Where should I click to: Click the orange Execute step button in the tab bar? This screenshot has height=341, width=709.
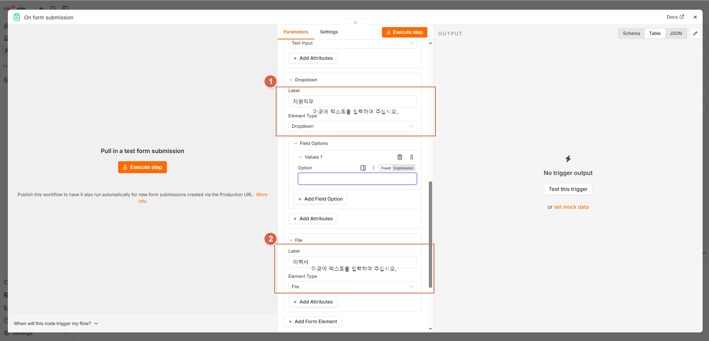405,32
